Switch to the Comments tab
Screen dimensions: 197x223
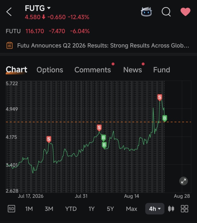point(93,70)
